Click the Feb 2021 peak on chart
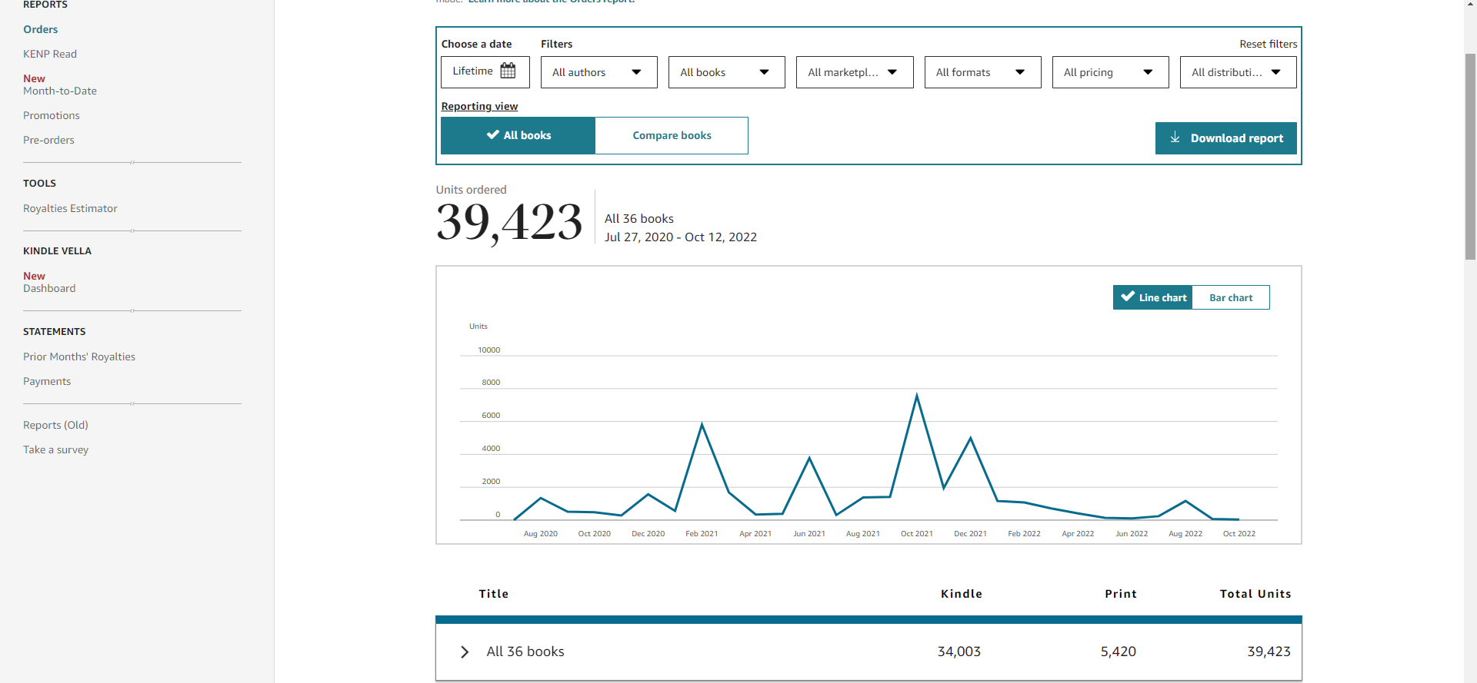The height and width of the screenshot is (683, 1477). coord(702,424)
